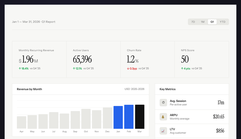The width and height of the screenshot is (241, 139).
Task: Click the 12.1% change figure
Action: [x=79, y=69]
